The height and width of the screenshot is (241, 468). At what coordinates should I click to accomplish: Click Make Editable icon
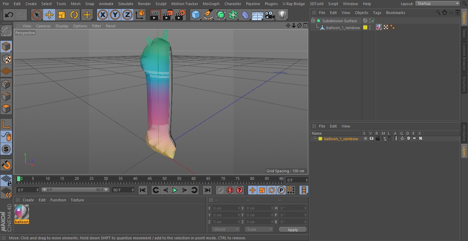click(x=6, y=31)
